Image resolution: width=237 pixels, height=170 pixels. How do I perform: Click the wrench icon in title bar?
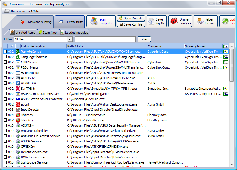[x=4, y=4]
